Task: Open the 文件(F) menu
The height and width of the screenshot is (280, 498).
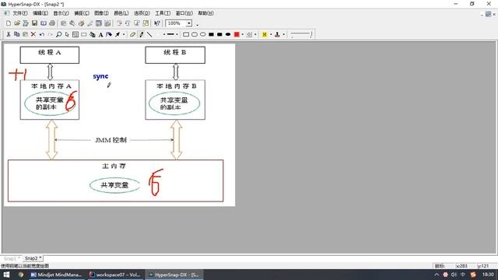Action: [20, 13]
